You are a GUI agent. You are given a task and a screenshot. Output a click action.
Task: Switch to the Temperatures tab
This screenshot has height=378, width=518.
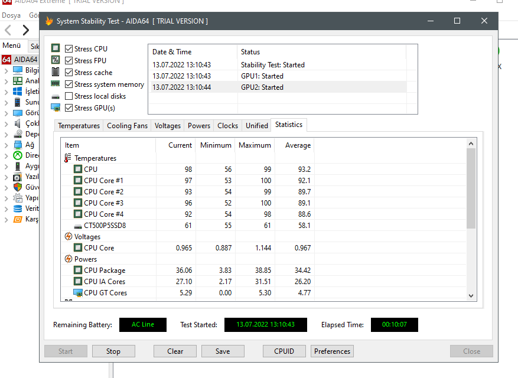coord(79,126)
